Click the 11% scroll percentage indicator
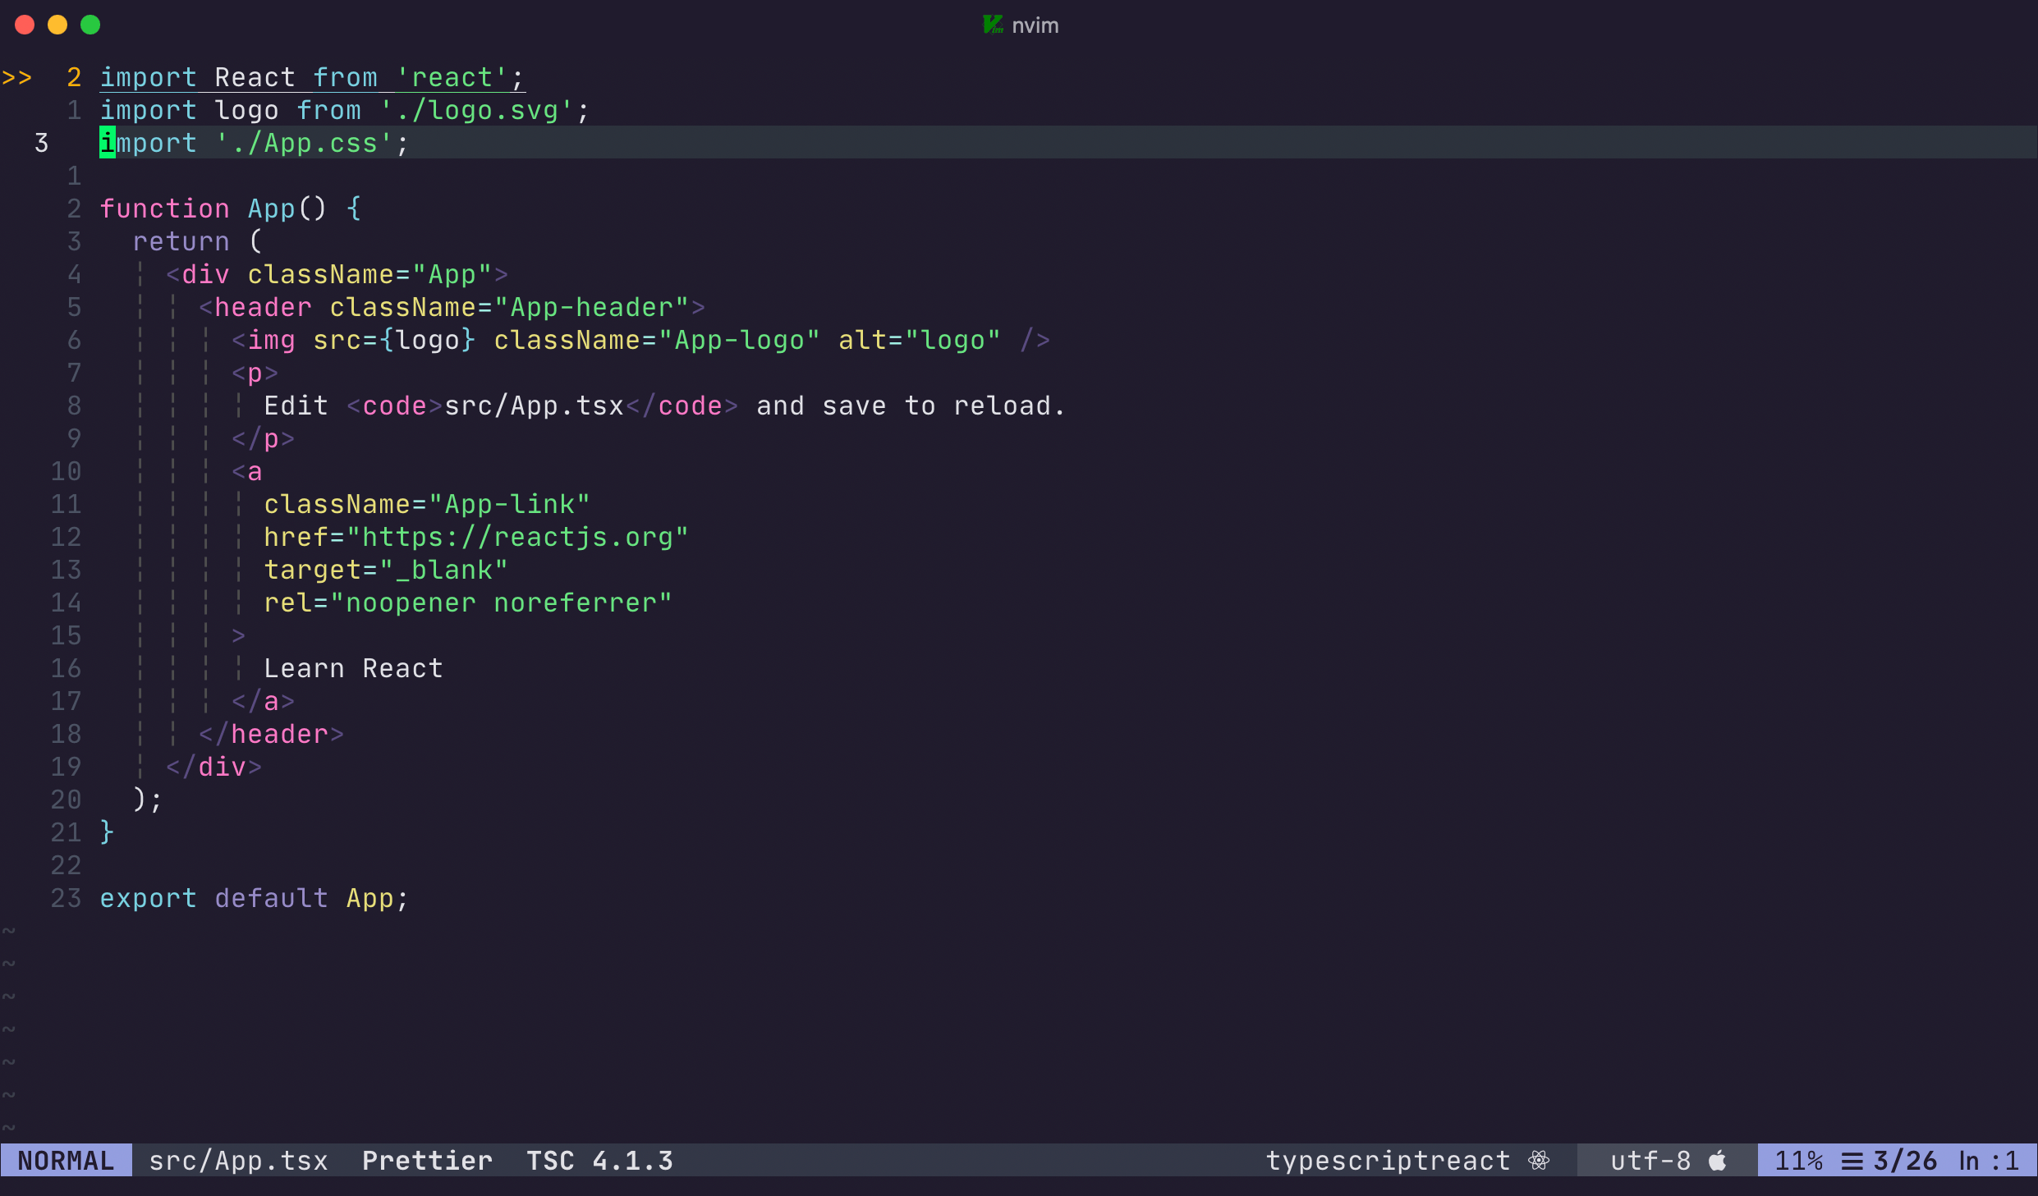 coord(1798,1161)
